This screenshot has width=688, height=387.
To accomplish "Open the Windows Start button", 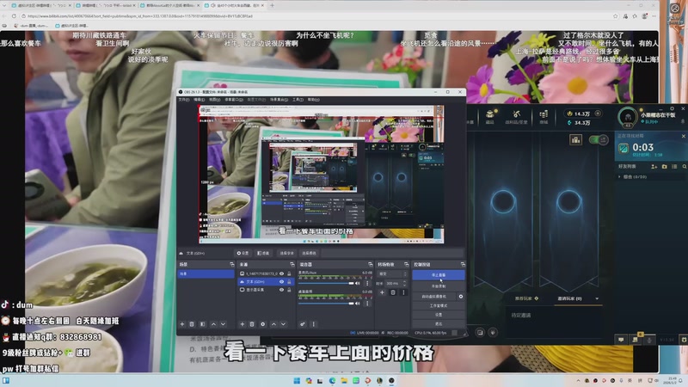I will pos(297,380).
